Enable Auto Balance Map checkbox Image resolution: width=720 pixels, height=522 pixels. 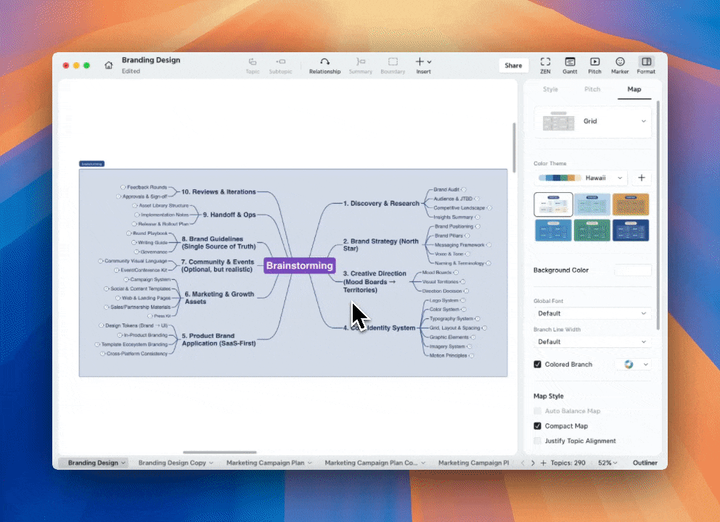click(x=537, y=411)
